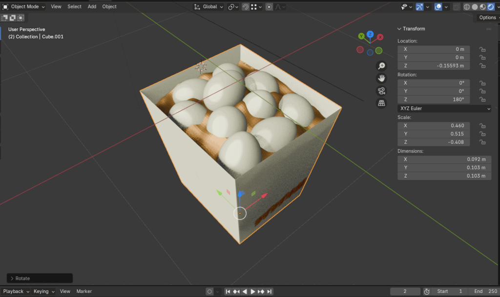The image size is (500, 297).
Task: Open the XYZ Euler rotation mode dropdown
Action: point(444,109)
